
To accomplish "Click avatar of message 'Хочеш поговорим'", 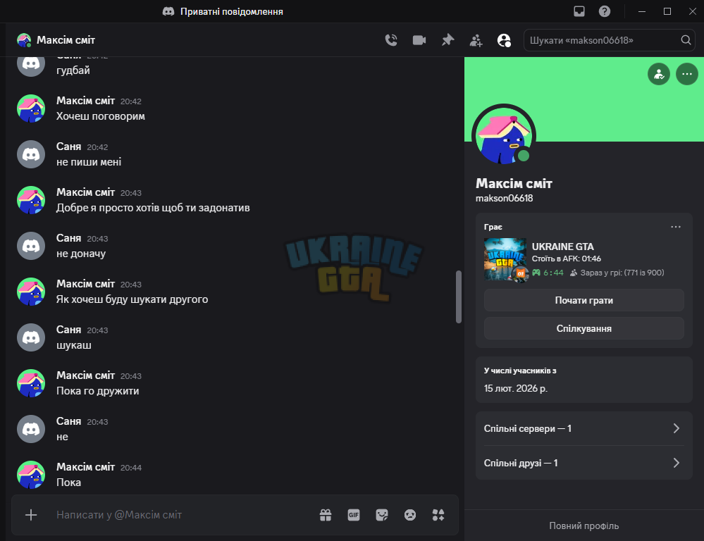I will pyautogui.click(x=31, y=108).
